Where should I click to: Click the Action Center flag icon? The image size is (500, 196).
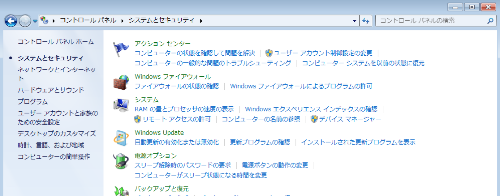tap(121, 49)
